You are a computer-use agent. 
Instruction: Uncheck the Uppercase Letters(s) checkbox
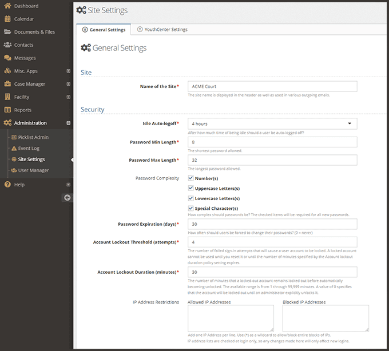[190, 188]
